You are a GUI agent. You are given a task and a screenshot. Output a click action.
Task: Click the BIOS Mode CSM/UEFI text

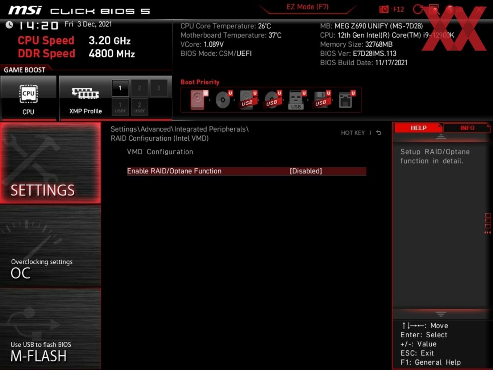pos(216,53)
